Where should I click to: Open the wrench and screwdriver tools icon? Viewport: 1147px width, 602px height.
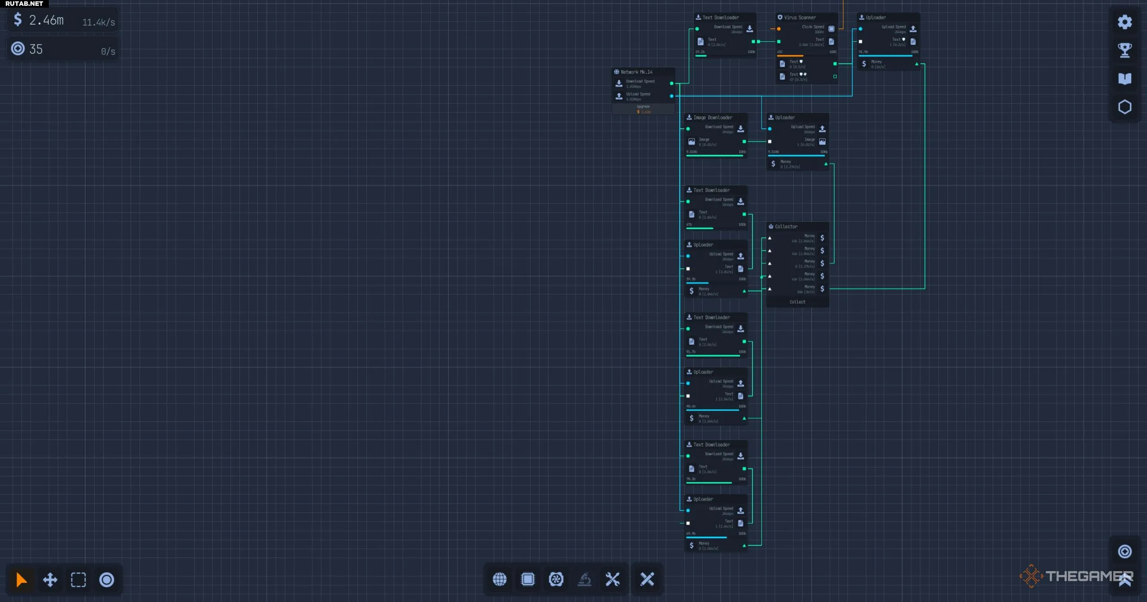613,579
